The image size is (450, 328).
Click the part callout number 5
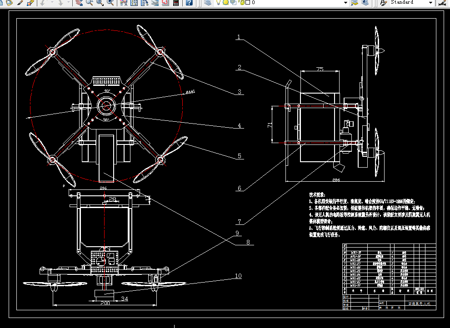click(x=240, y=156)
